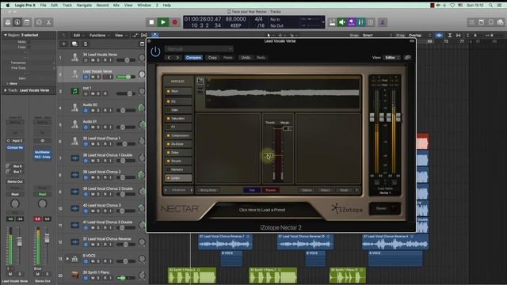This screenshot has height=285, width=507.
Task: Collapse the Region inspector disclosure triangle
Action: (6, 35)
